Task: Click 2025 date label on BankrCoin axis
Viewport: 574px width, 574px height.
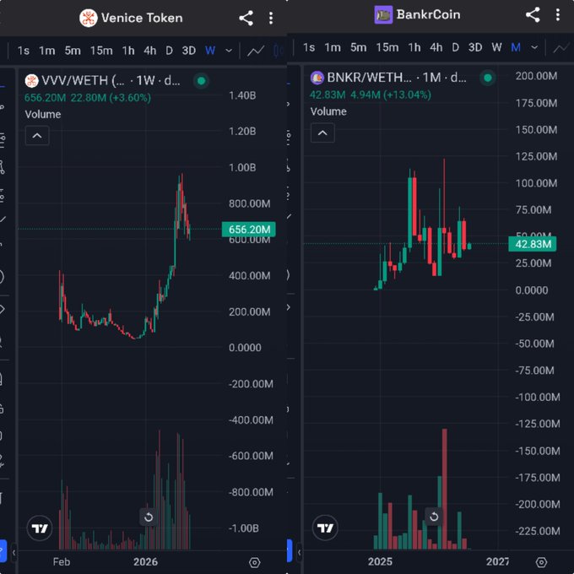Action: click(380, 561)
